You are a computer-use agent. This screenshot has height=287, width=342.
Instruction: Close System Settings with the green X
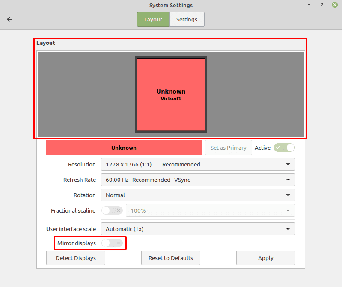pyautogui.click(x=335, y=5)
